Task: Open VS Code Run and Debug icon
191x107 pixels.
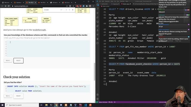Action: coord(98,17)
